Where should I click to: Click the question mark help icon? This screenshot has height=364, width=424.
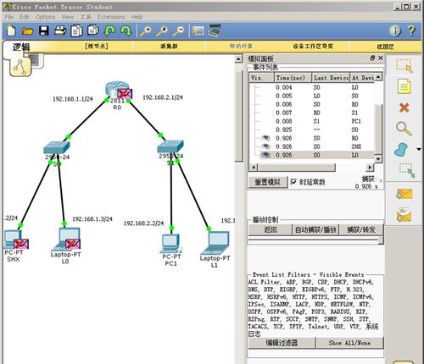click(411, 30)
